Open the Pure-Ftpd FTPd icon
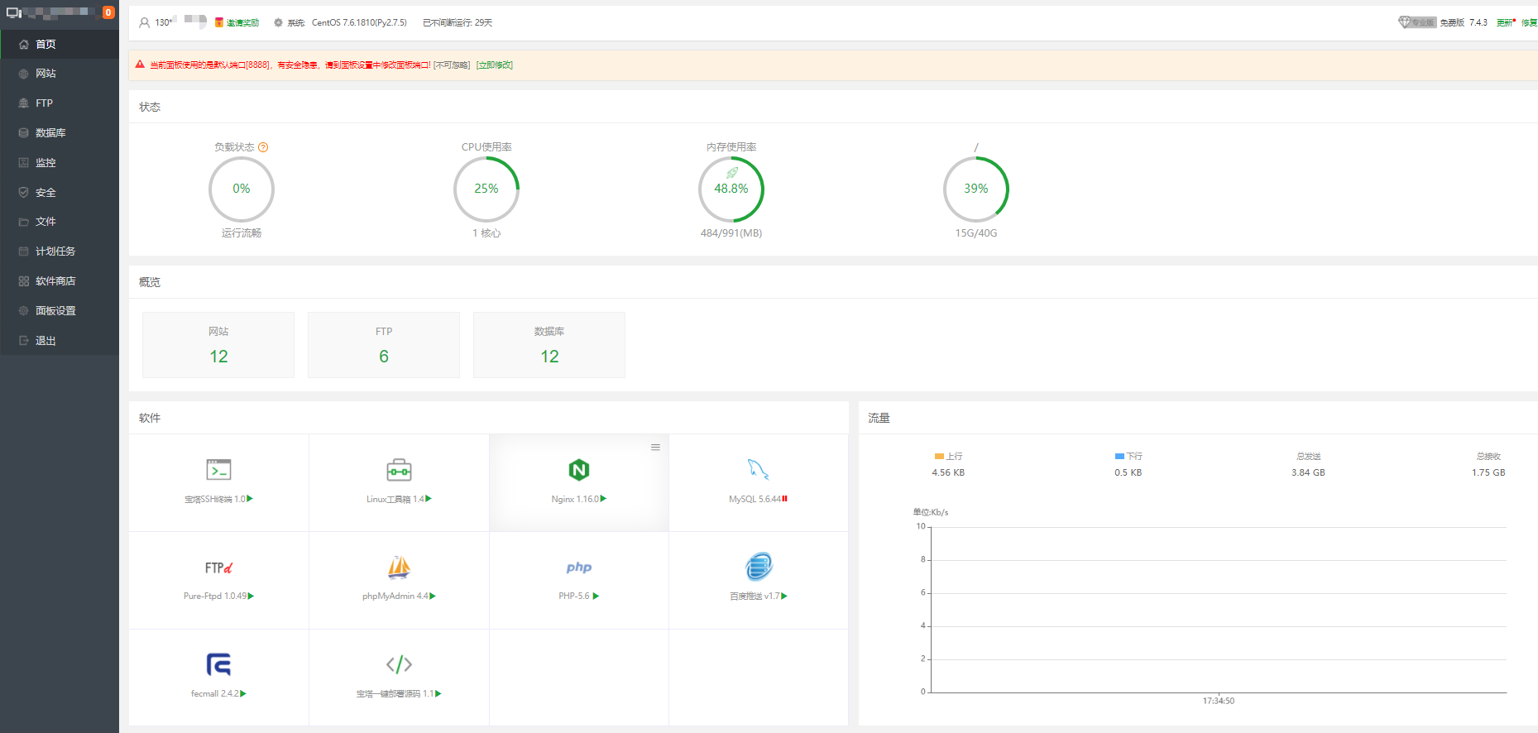Viewport: 1538px width, 733px height. [x=218, y=568]
